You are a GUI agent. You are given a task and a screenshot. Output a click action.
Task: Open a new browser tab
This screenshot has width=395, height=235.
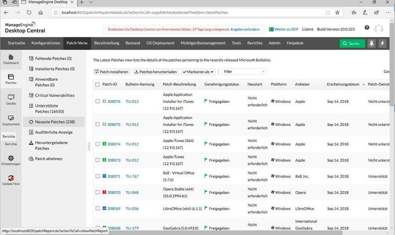coord(81,2)
